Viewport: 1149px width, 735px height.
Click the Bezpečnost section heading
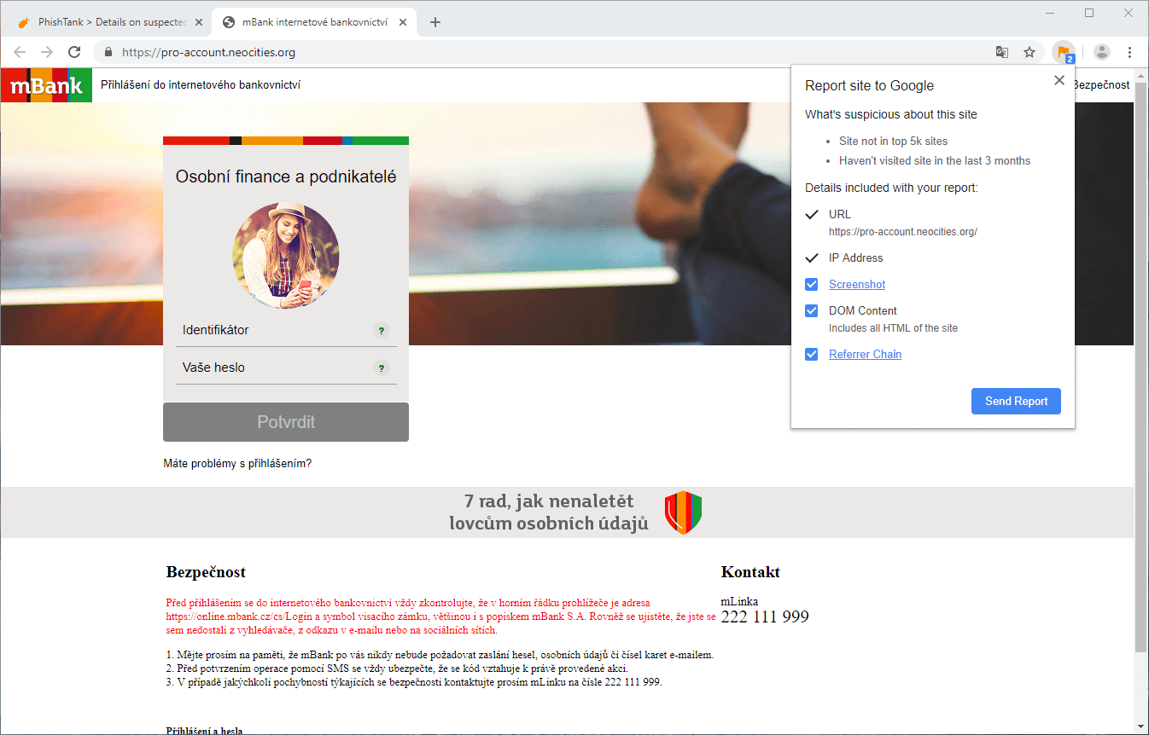click(x=206, y=572)
